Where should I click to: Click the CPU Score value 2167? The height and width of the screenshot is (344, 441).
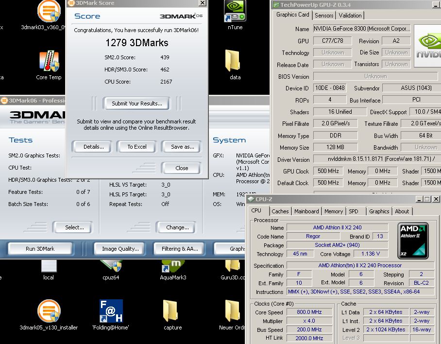coord(166,82)
